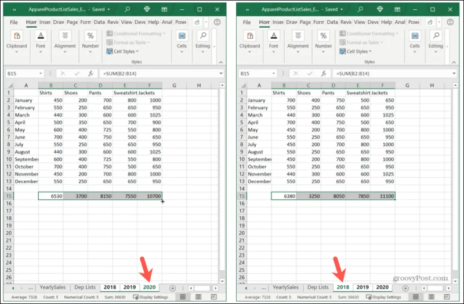Collapse the ribbon in left window
This screenshot has width=464, height=304.
coord(221,62)
